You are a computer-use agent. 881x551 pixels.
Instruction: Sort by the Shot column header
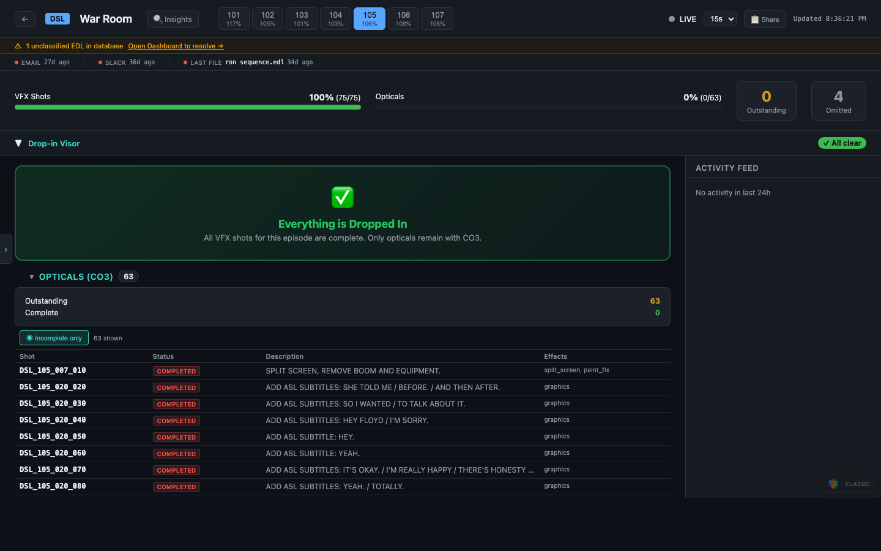(27, 356)
